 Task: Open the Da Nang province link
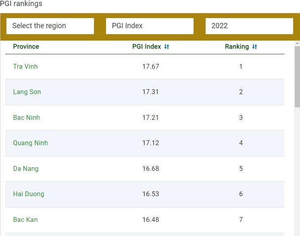point(26,168)
